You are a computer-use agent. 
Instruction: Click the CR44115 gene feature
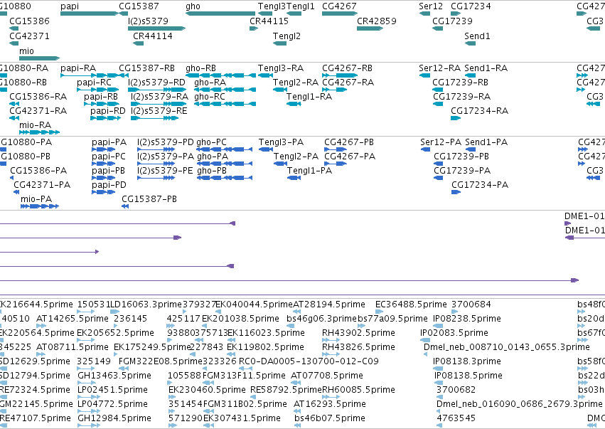tap(254, 28)
